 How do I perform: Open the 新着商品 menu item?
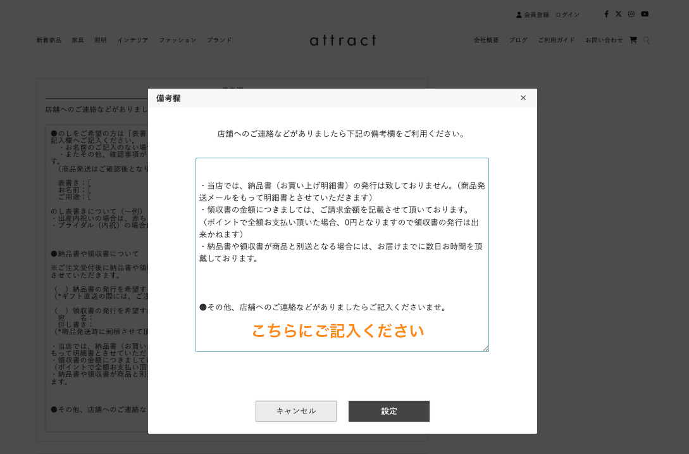tap(49, 39)
